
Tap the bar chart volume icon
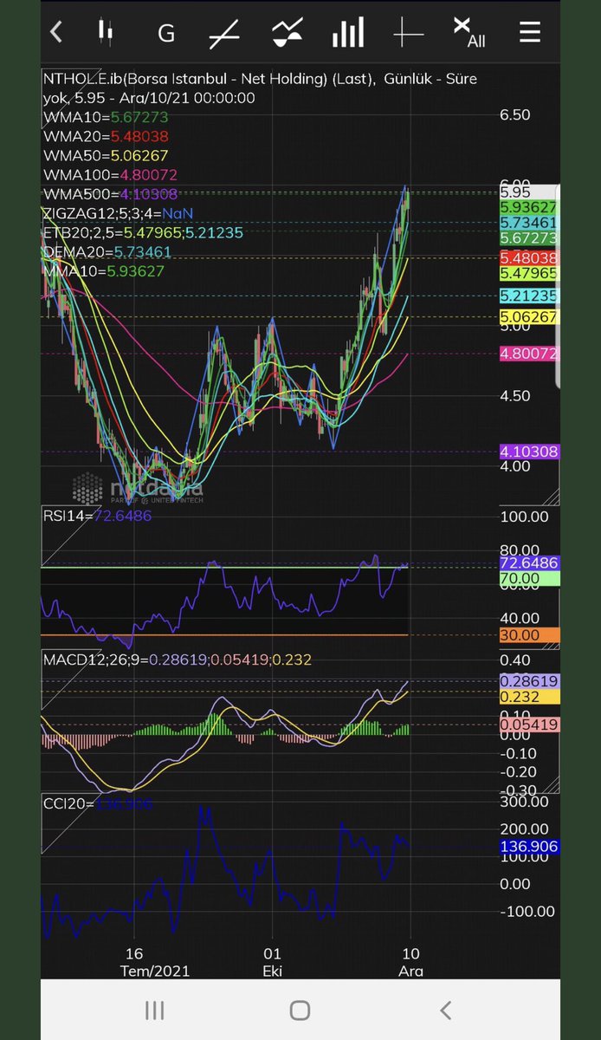[x=347, y=34]
